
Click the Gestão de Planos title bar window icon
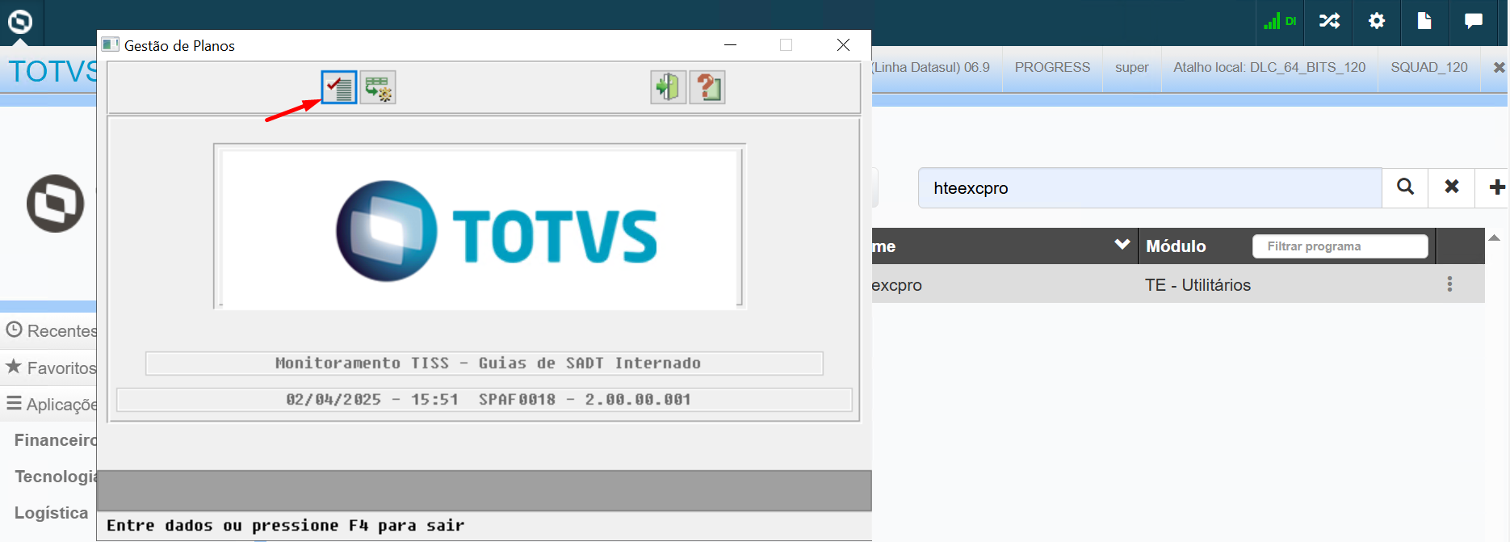[x=111, y=45]
